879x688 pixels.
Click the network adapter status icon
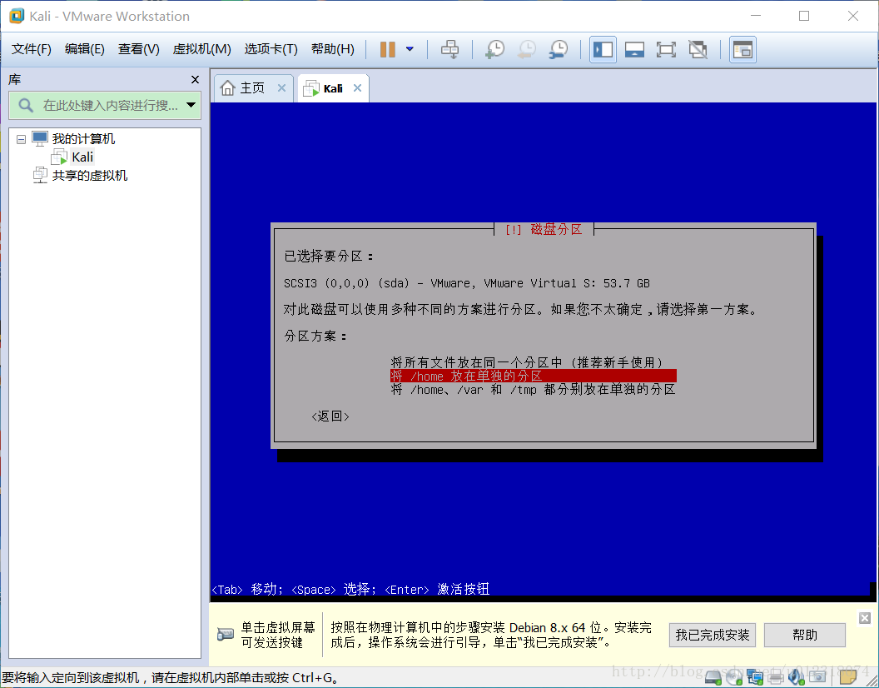(754, 678)
